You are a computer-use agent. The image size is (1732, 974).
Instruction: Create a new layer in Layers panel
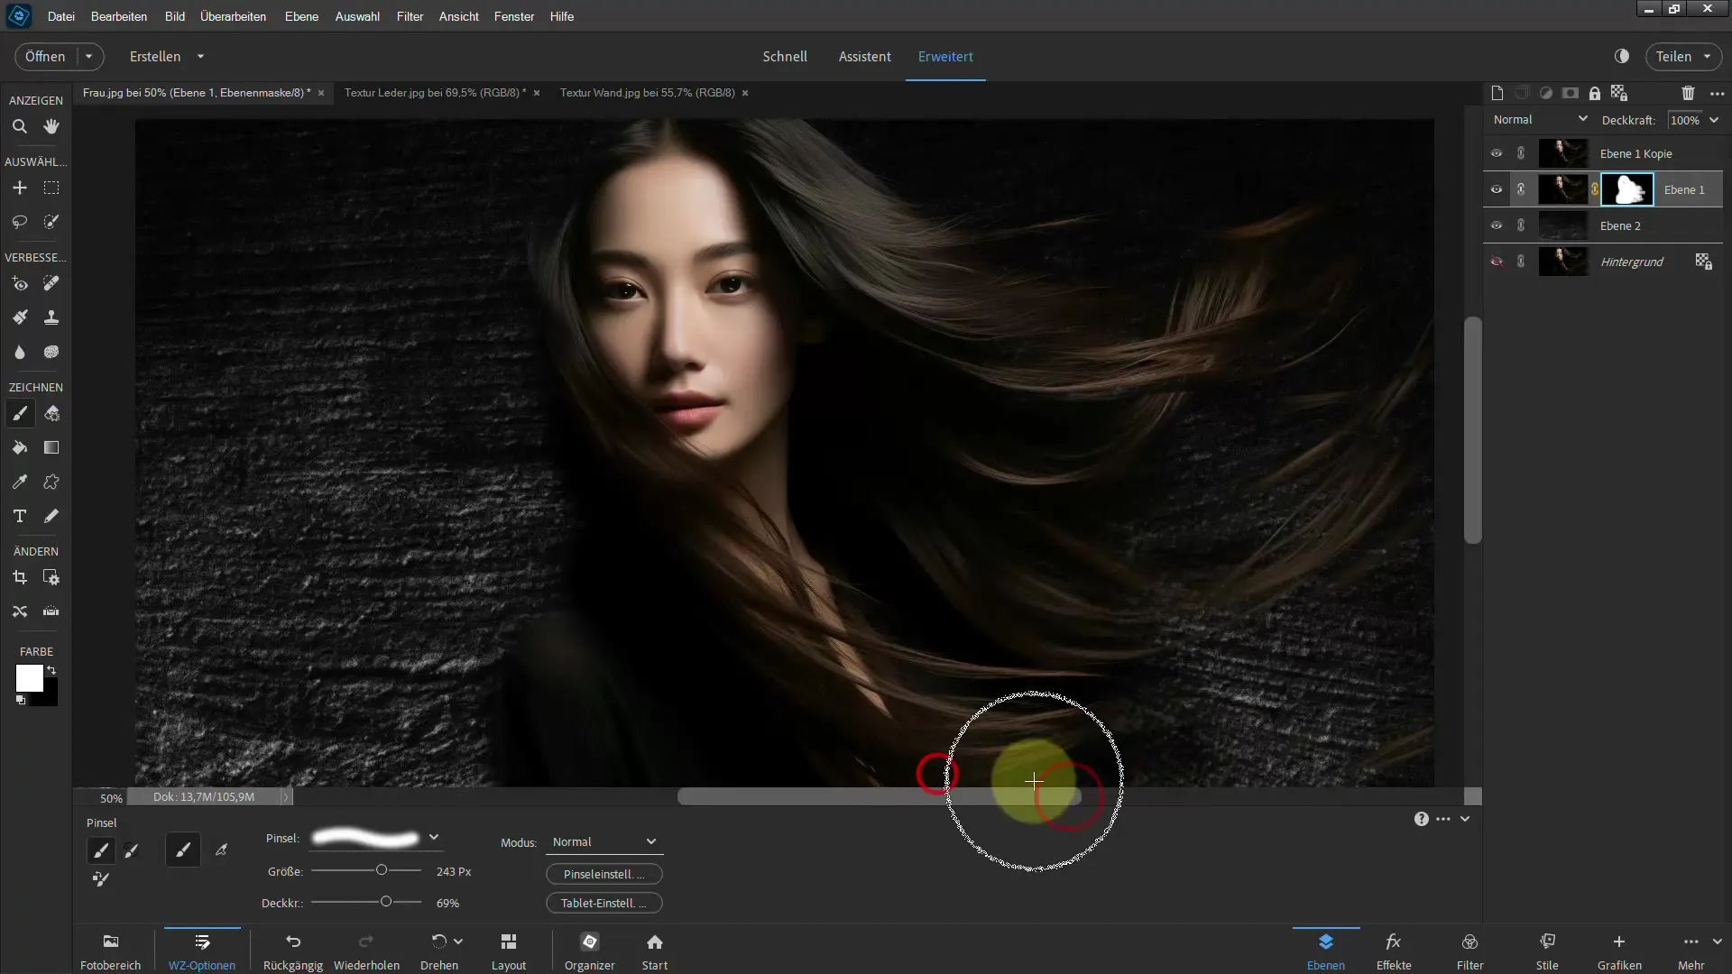(1497, 93)
